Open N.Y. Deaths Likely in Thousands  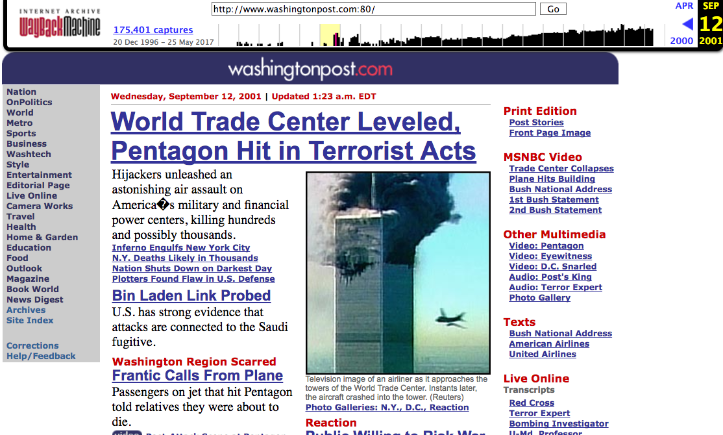[185, 258]
